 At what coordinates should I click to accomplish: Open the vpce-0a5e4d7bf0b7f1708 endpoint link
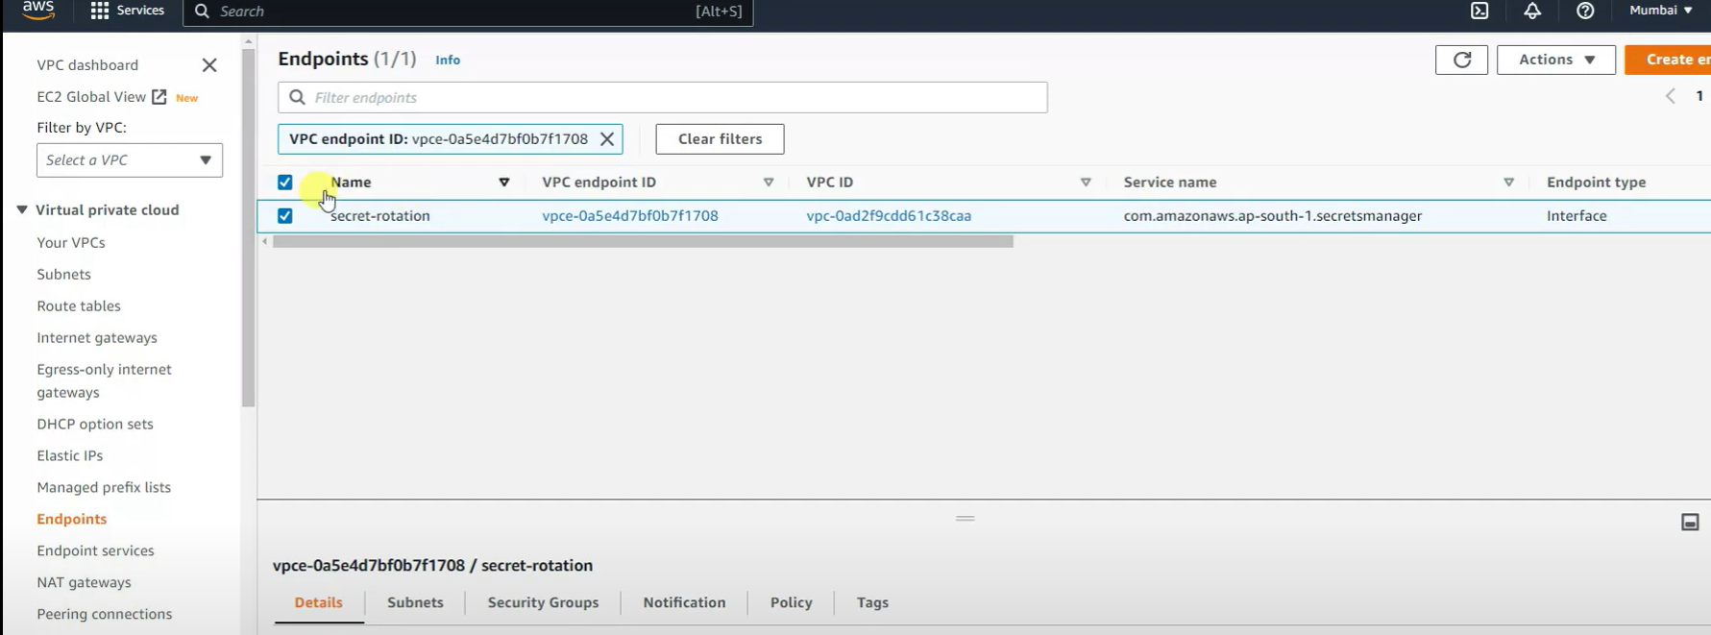pyautogui.click(x=630, y=216)
